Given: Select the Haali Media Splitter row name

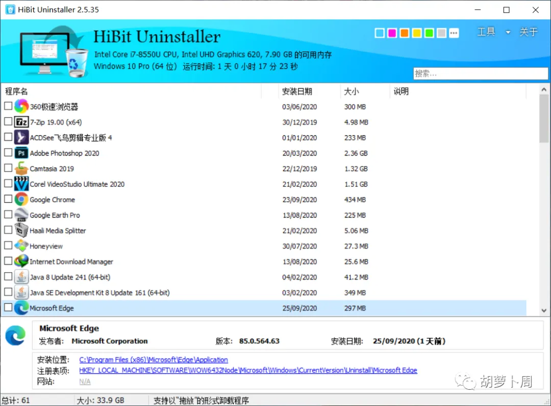Looking at the screenshot, I should 58,230.
